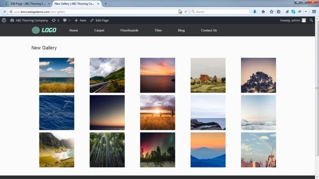Open Blog navigation item
The height and width of the screenshot is (179, 319).
[181, 30]
